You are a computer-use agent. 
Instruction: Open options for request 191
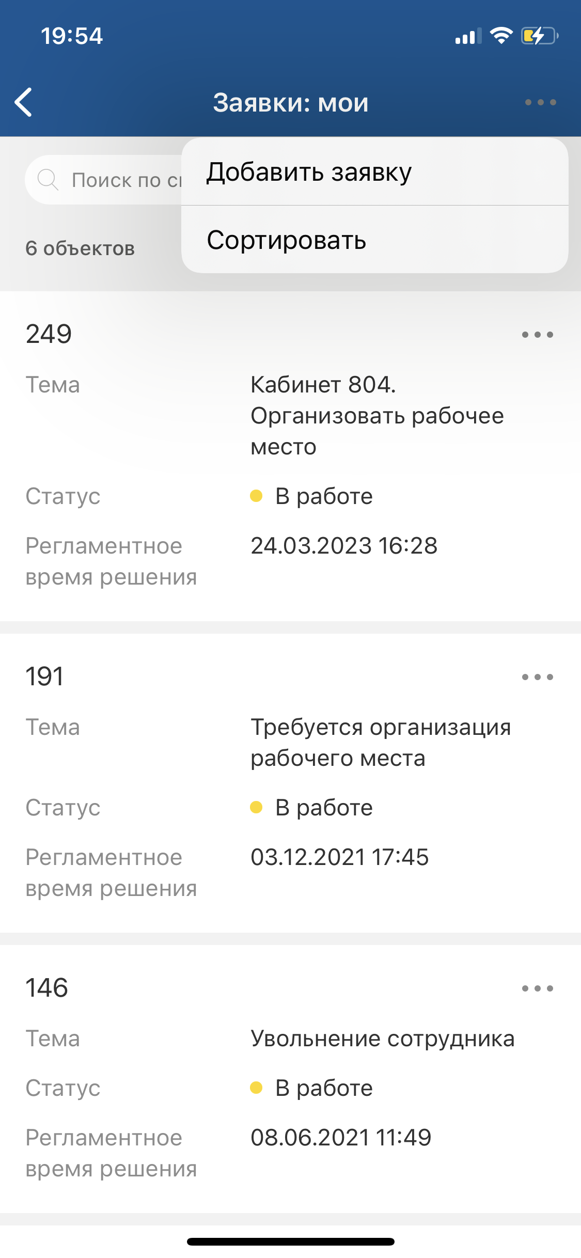point(537,677)
